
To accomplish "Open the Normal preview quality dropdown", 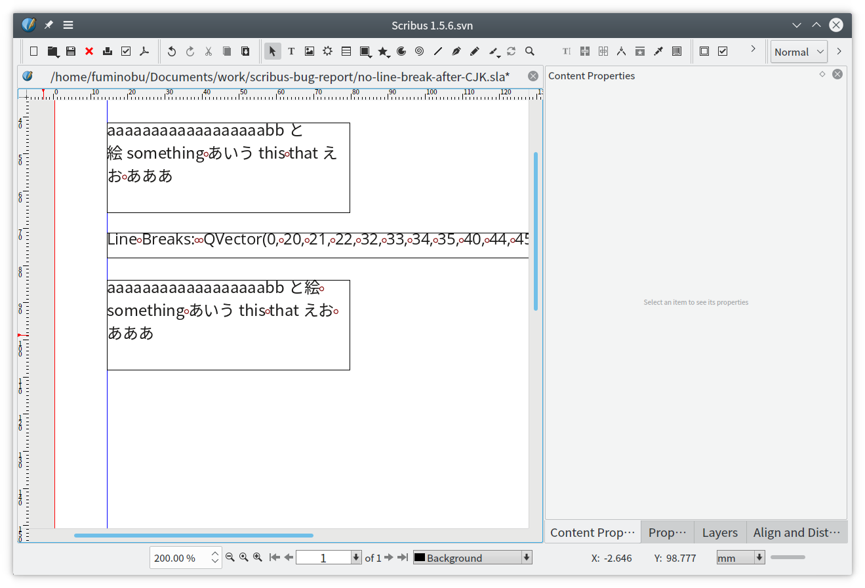I will click(798, 52).
